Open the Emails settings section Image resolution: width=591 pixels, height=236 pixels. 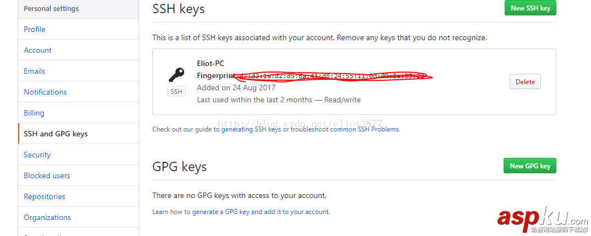[x=35, y=71]
